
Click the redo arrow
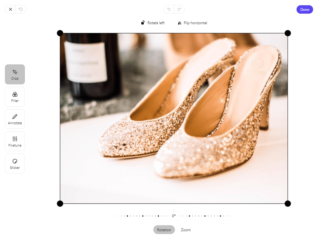pos(179,9)
